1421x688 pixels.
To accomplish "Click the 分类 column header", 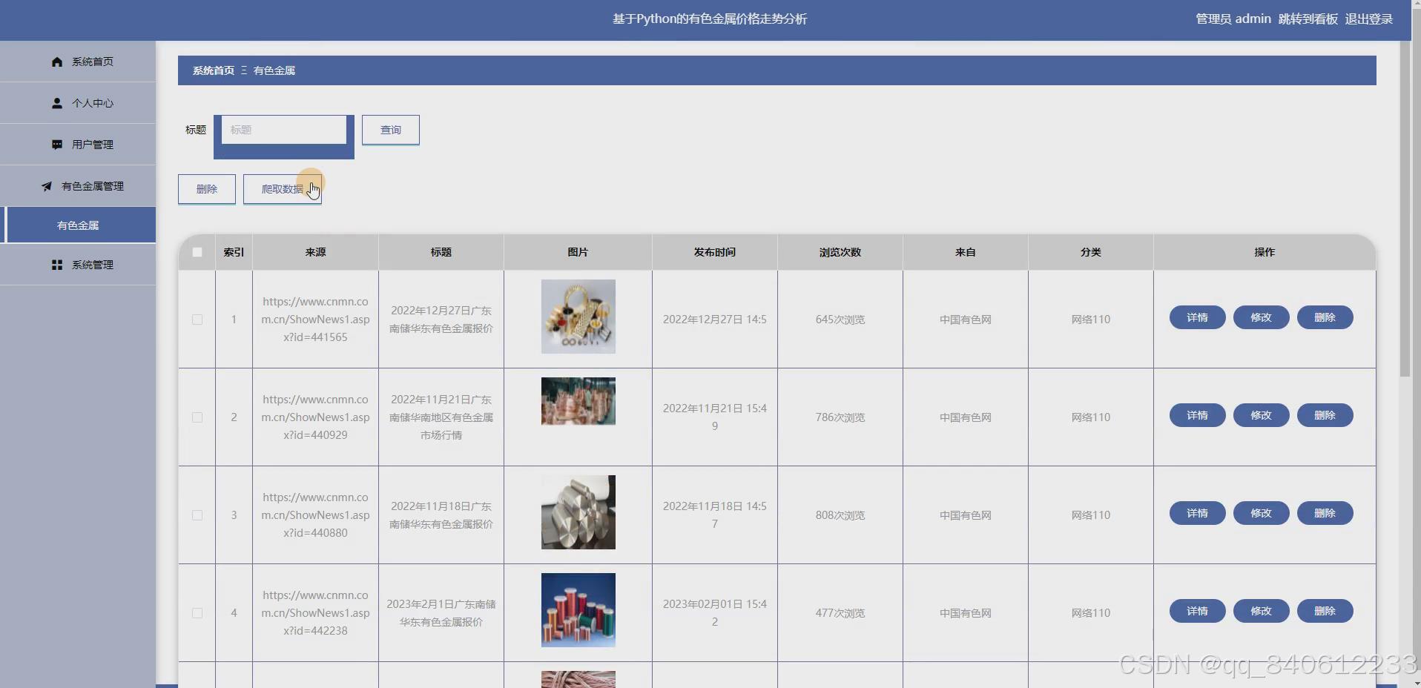I will point(1091,252).
